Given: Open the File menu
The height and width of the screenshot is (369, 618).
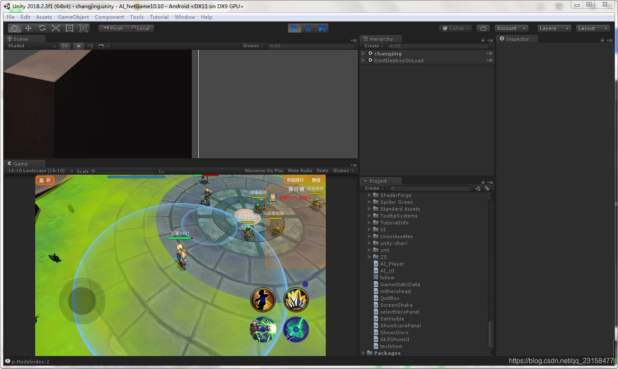Looking at the screenshot, I should click(x=10, y=17).
